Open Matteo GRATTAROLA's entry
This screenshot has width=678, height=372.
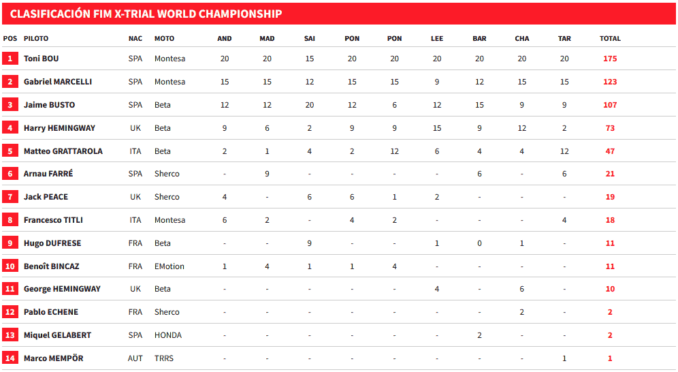(63, 151)
